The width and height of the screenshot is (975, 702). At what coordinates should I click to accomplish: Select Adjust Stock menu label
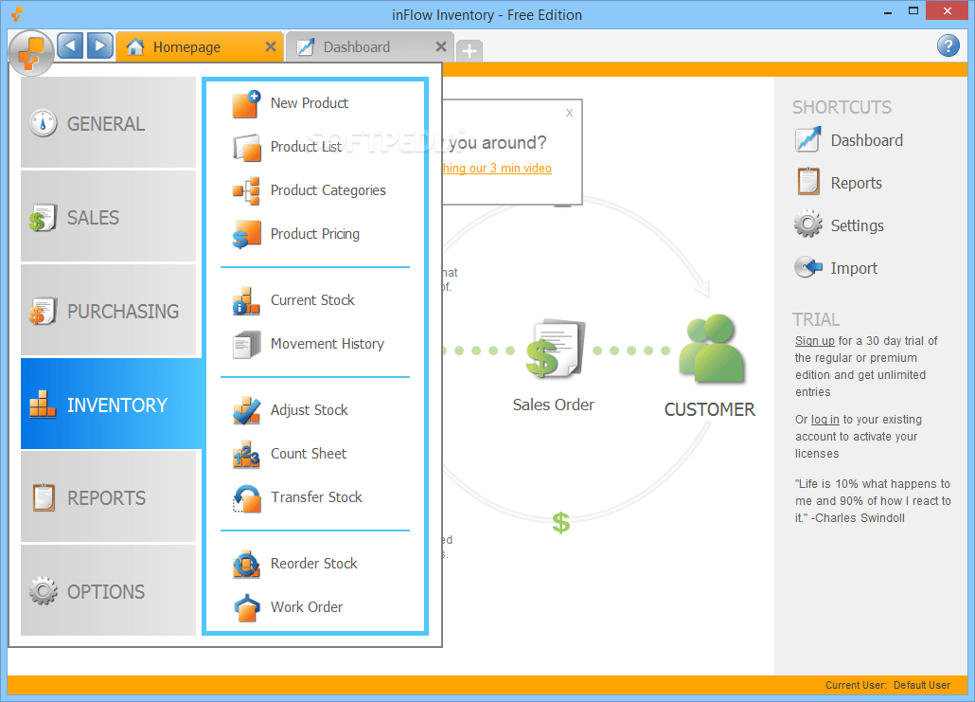point(309,410)
